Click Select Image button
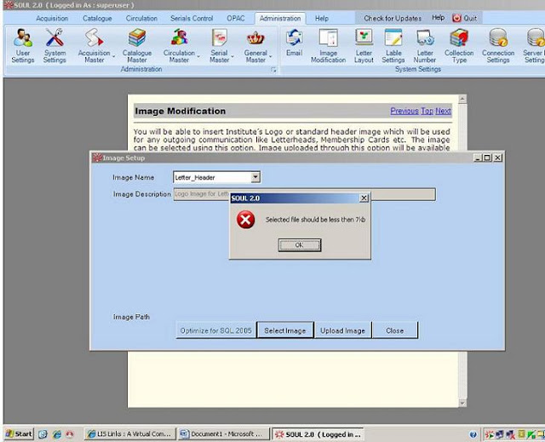 pos(285,330)
